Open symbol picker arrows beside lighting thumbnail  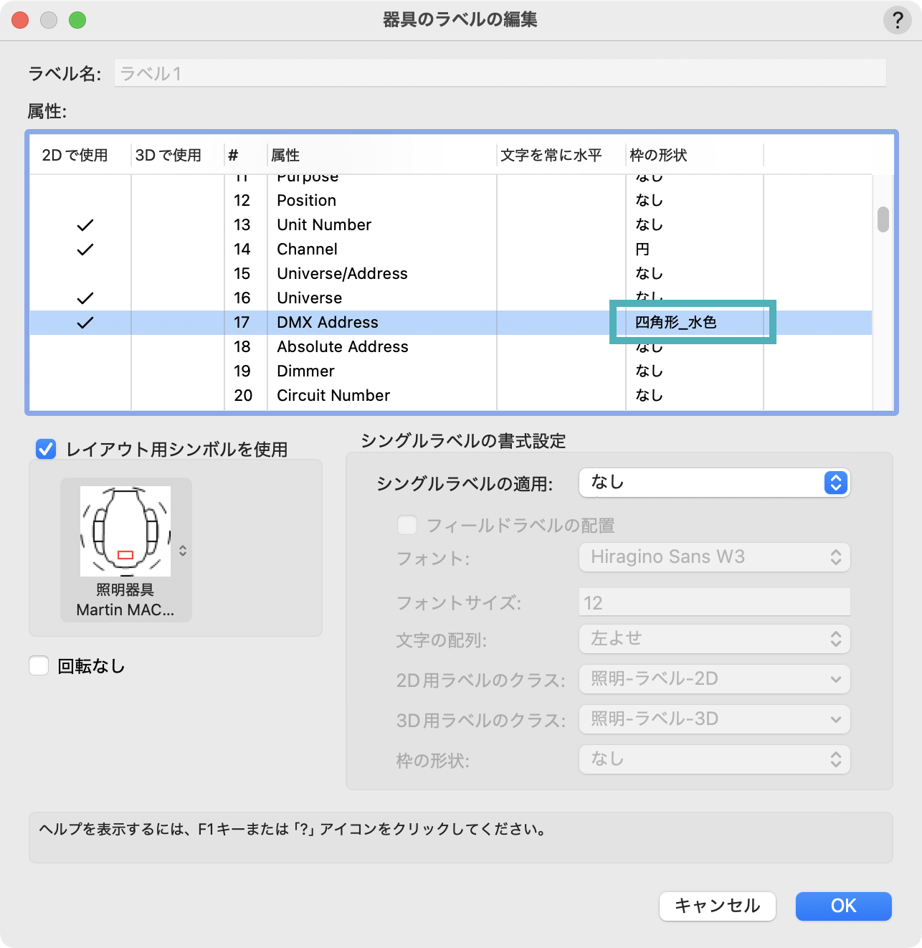pos(183,551)
